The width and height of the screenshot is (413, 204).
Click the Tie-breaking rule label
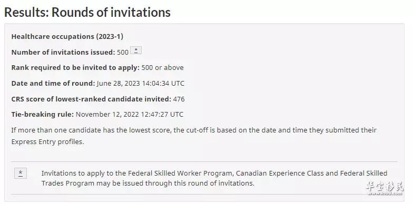pos(42,115)
